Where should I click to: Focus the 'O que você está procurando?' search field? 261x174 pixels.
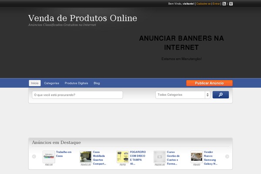pos(77,95)
